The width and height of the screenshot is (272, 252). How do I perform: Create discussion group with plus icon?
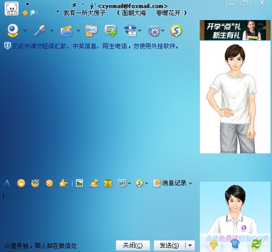point(111,31)
